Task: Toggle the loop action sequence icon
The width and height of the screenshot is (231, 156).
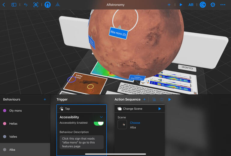Action: point(162,100)
